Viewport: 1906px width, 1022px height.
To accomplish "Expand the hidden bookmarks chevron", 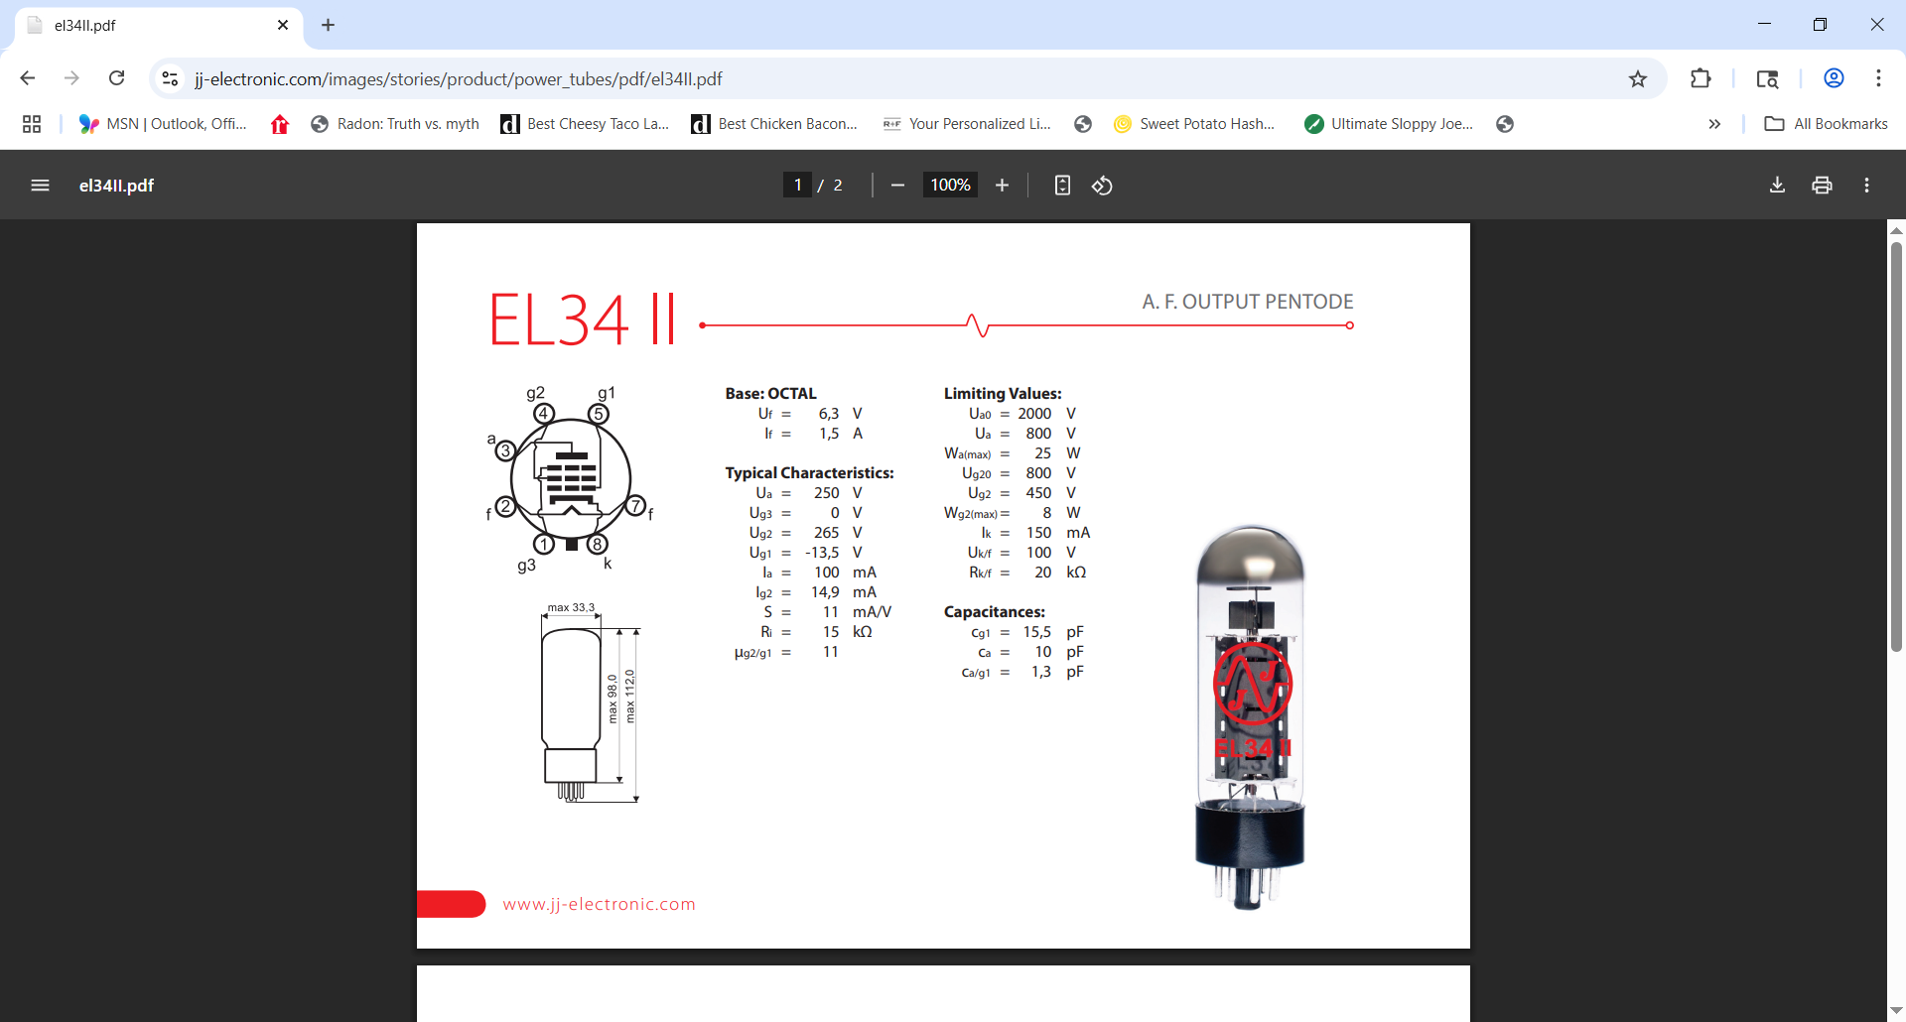I will (1714, 124).
